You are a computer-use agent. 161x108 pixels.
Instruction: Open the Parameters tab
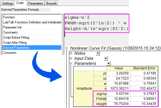point(36,3)
